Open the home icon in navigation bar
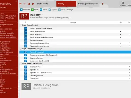 (29, 4)
